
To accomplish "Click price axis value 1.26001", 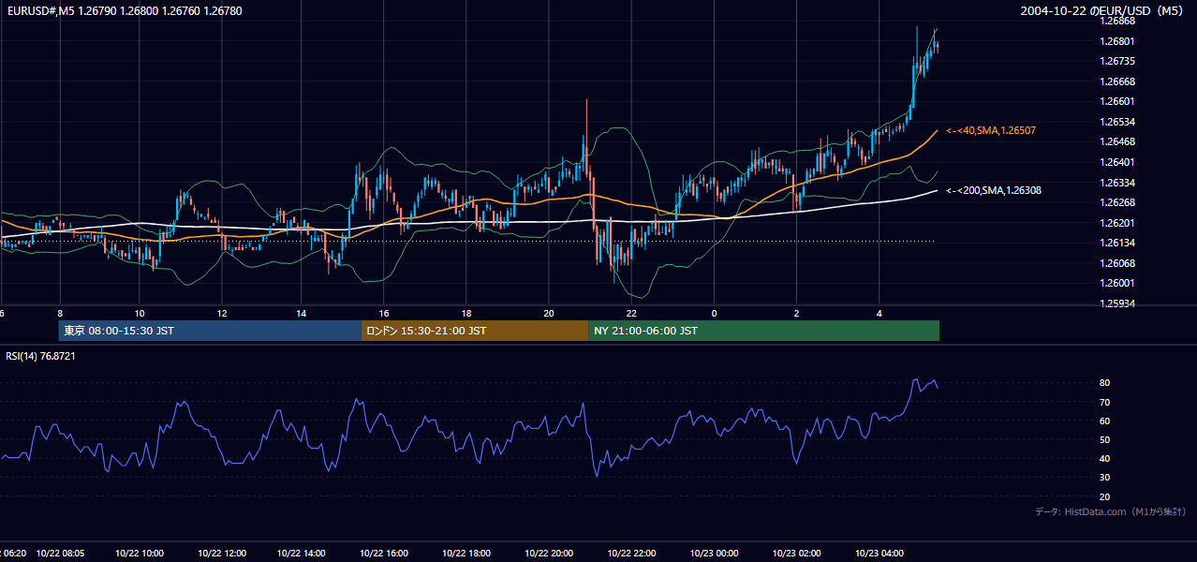I will click(1116, 283).
